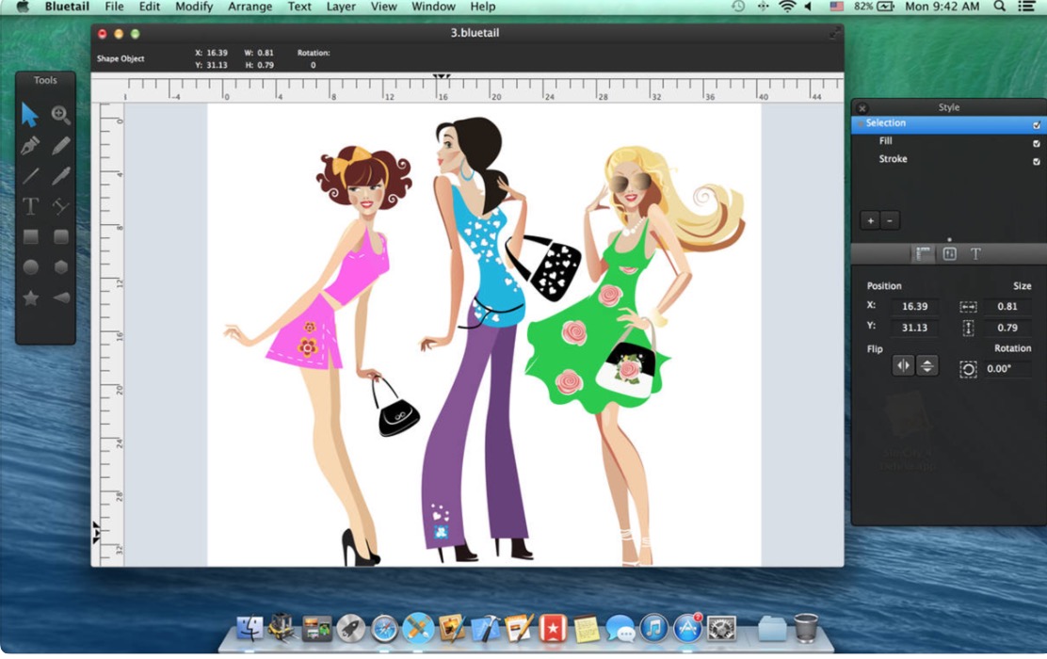The image size is (1047, 659).
Task: Flip the selection horizontally
Action: click(x=903, y=366)
